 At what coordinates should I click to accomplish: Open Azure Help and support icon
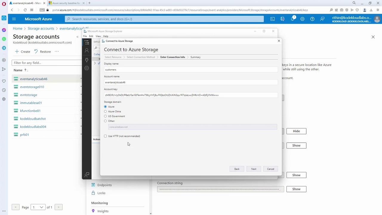coord(312,19)
